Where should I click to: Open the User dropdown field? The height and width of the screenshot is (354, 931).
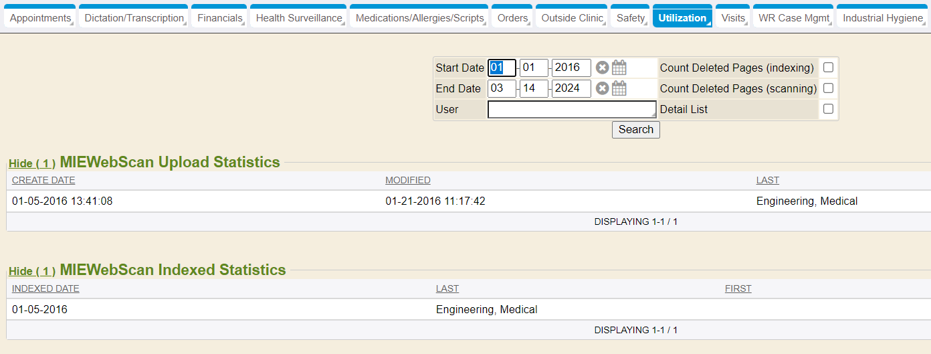(x=572, y=109)
